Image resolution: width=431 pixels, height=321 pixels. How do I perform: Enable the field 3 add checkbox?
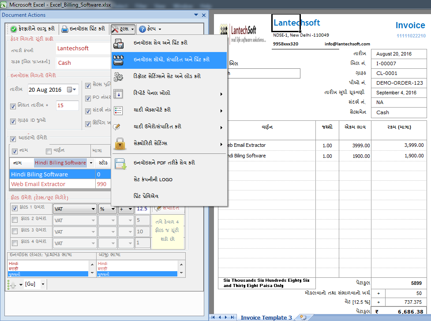[x=15, y=231]
